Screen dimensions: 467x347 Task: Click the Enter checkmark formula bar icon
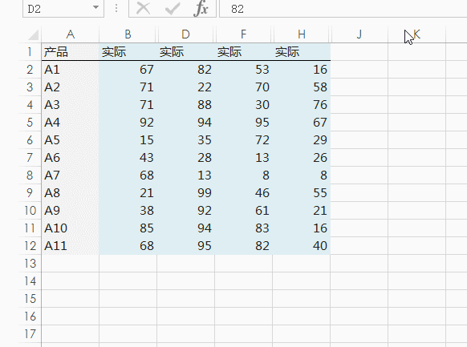point(173,8)
